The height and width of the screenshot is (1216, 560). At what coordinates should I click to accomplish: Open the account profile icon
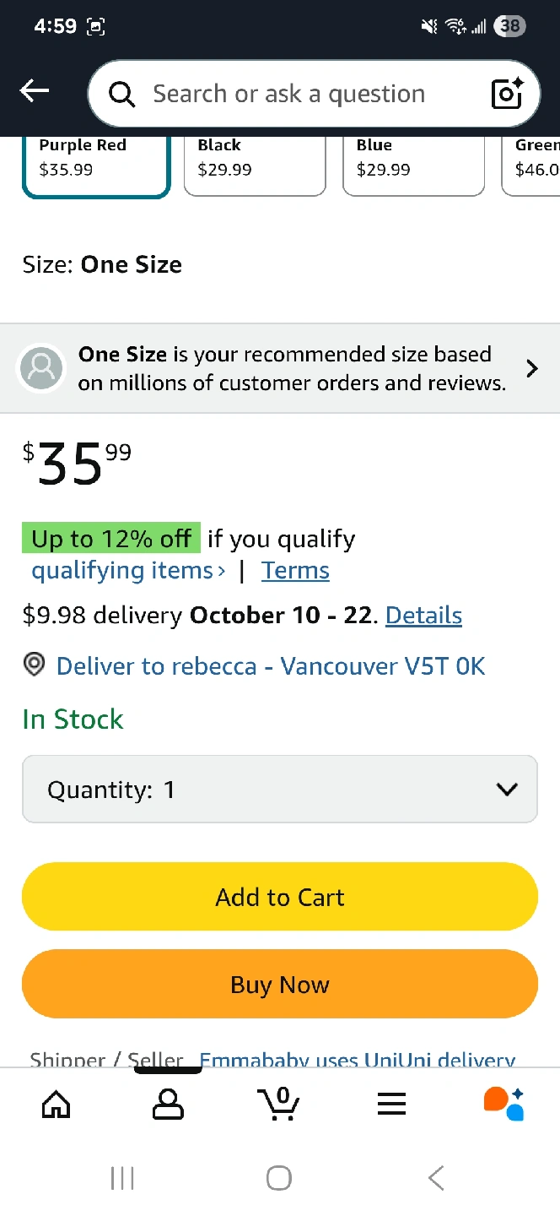tap(168, 1103)
